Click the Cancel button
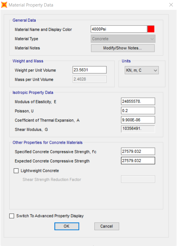 [107, 226]
